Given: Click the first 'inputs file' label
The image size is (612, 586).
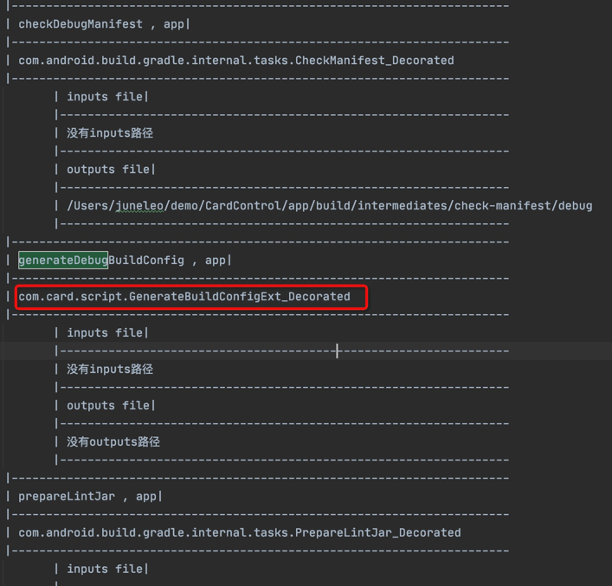Looking at the screenshot, I should pyautogui.click(x=106, y=97).
